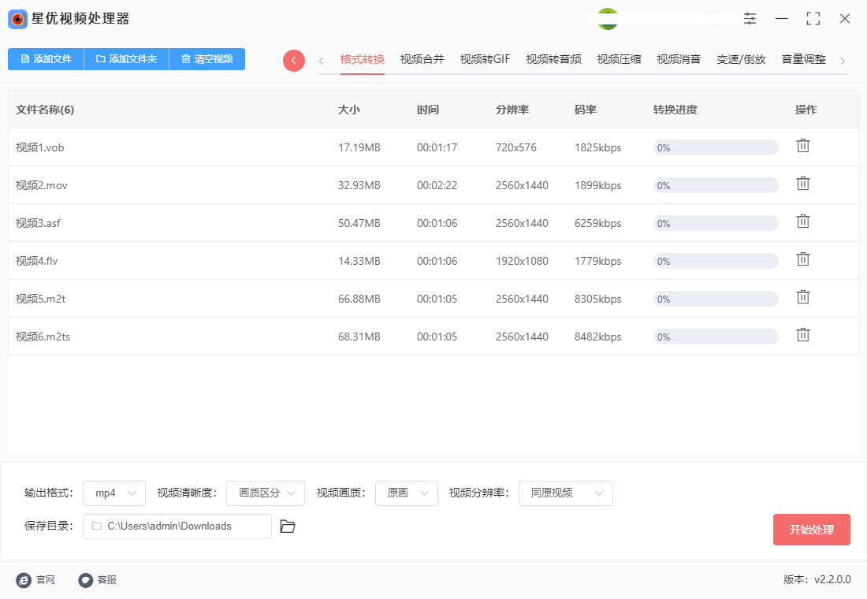Screen dimensions: 867x599
Task: Click the save directory path input field
Action: click(x=177, y=526)
